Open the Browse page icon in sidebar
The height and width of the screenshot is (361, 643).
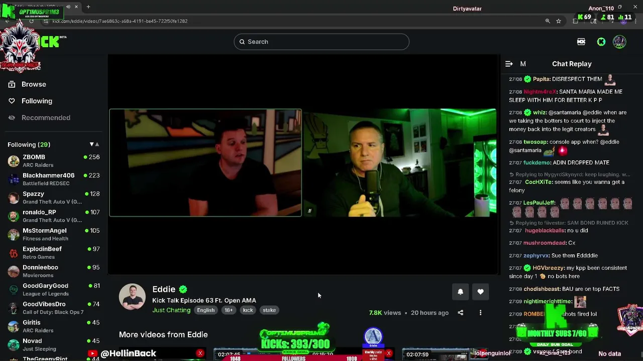tap(12, 84)
